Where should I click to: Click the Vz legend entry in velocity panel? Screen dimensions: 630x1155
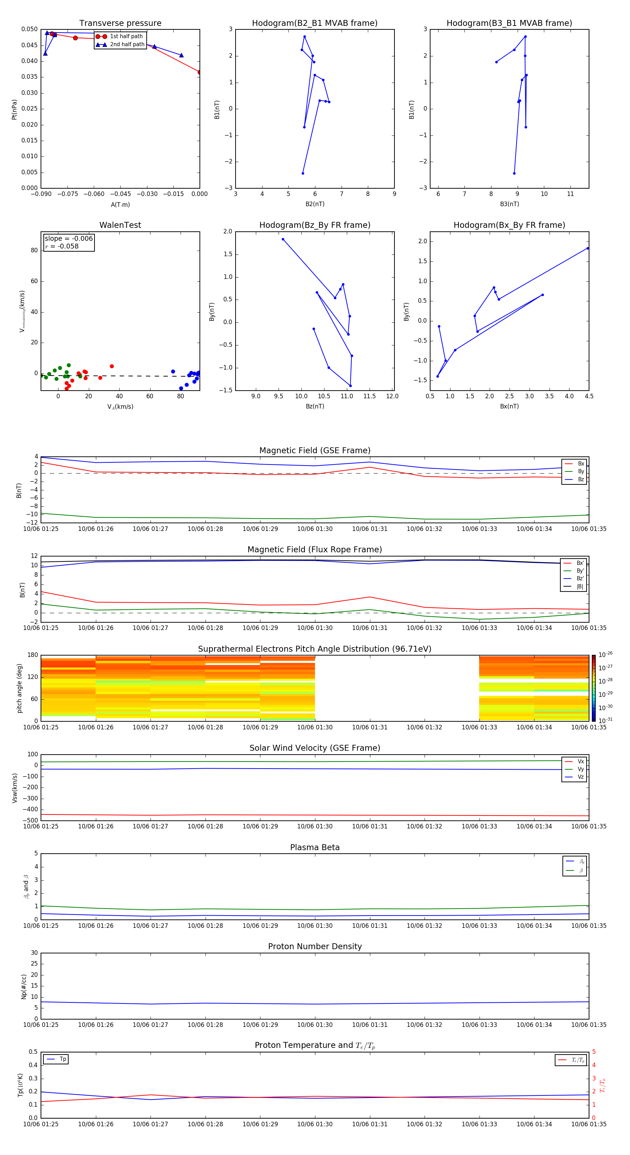574,777
